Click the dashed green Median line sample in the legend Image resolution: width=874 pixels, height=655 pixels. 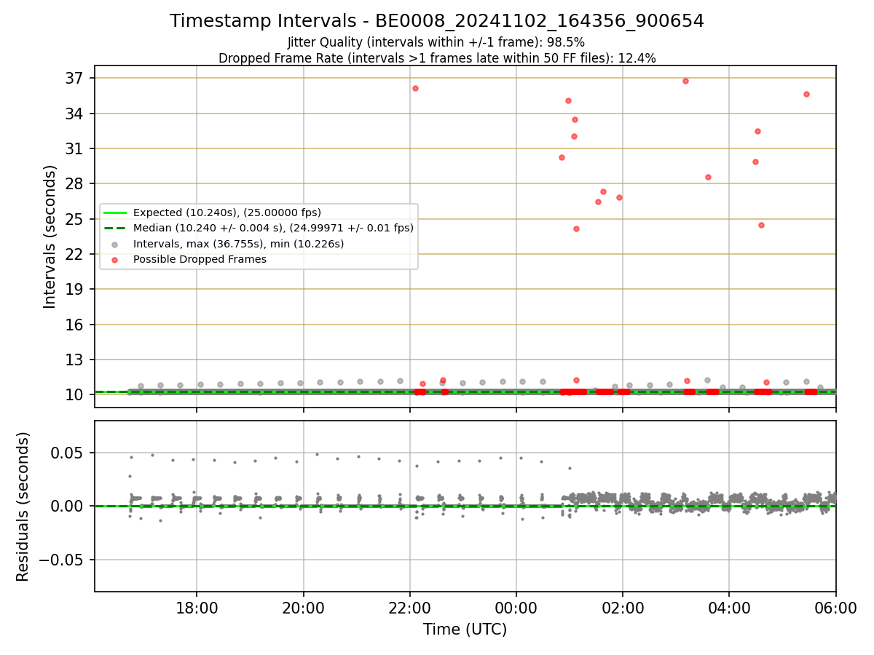tap(115, 228)
